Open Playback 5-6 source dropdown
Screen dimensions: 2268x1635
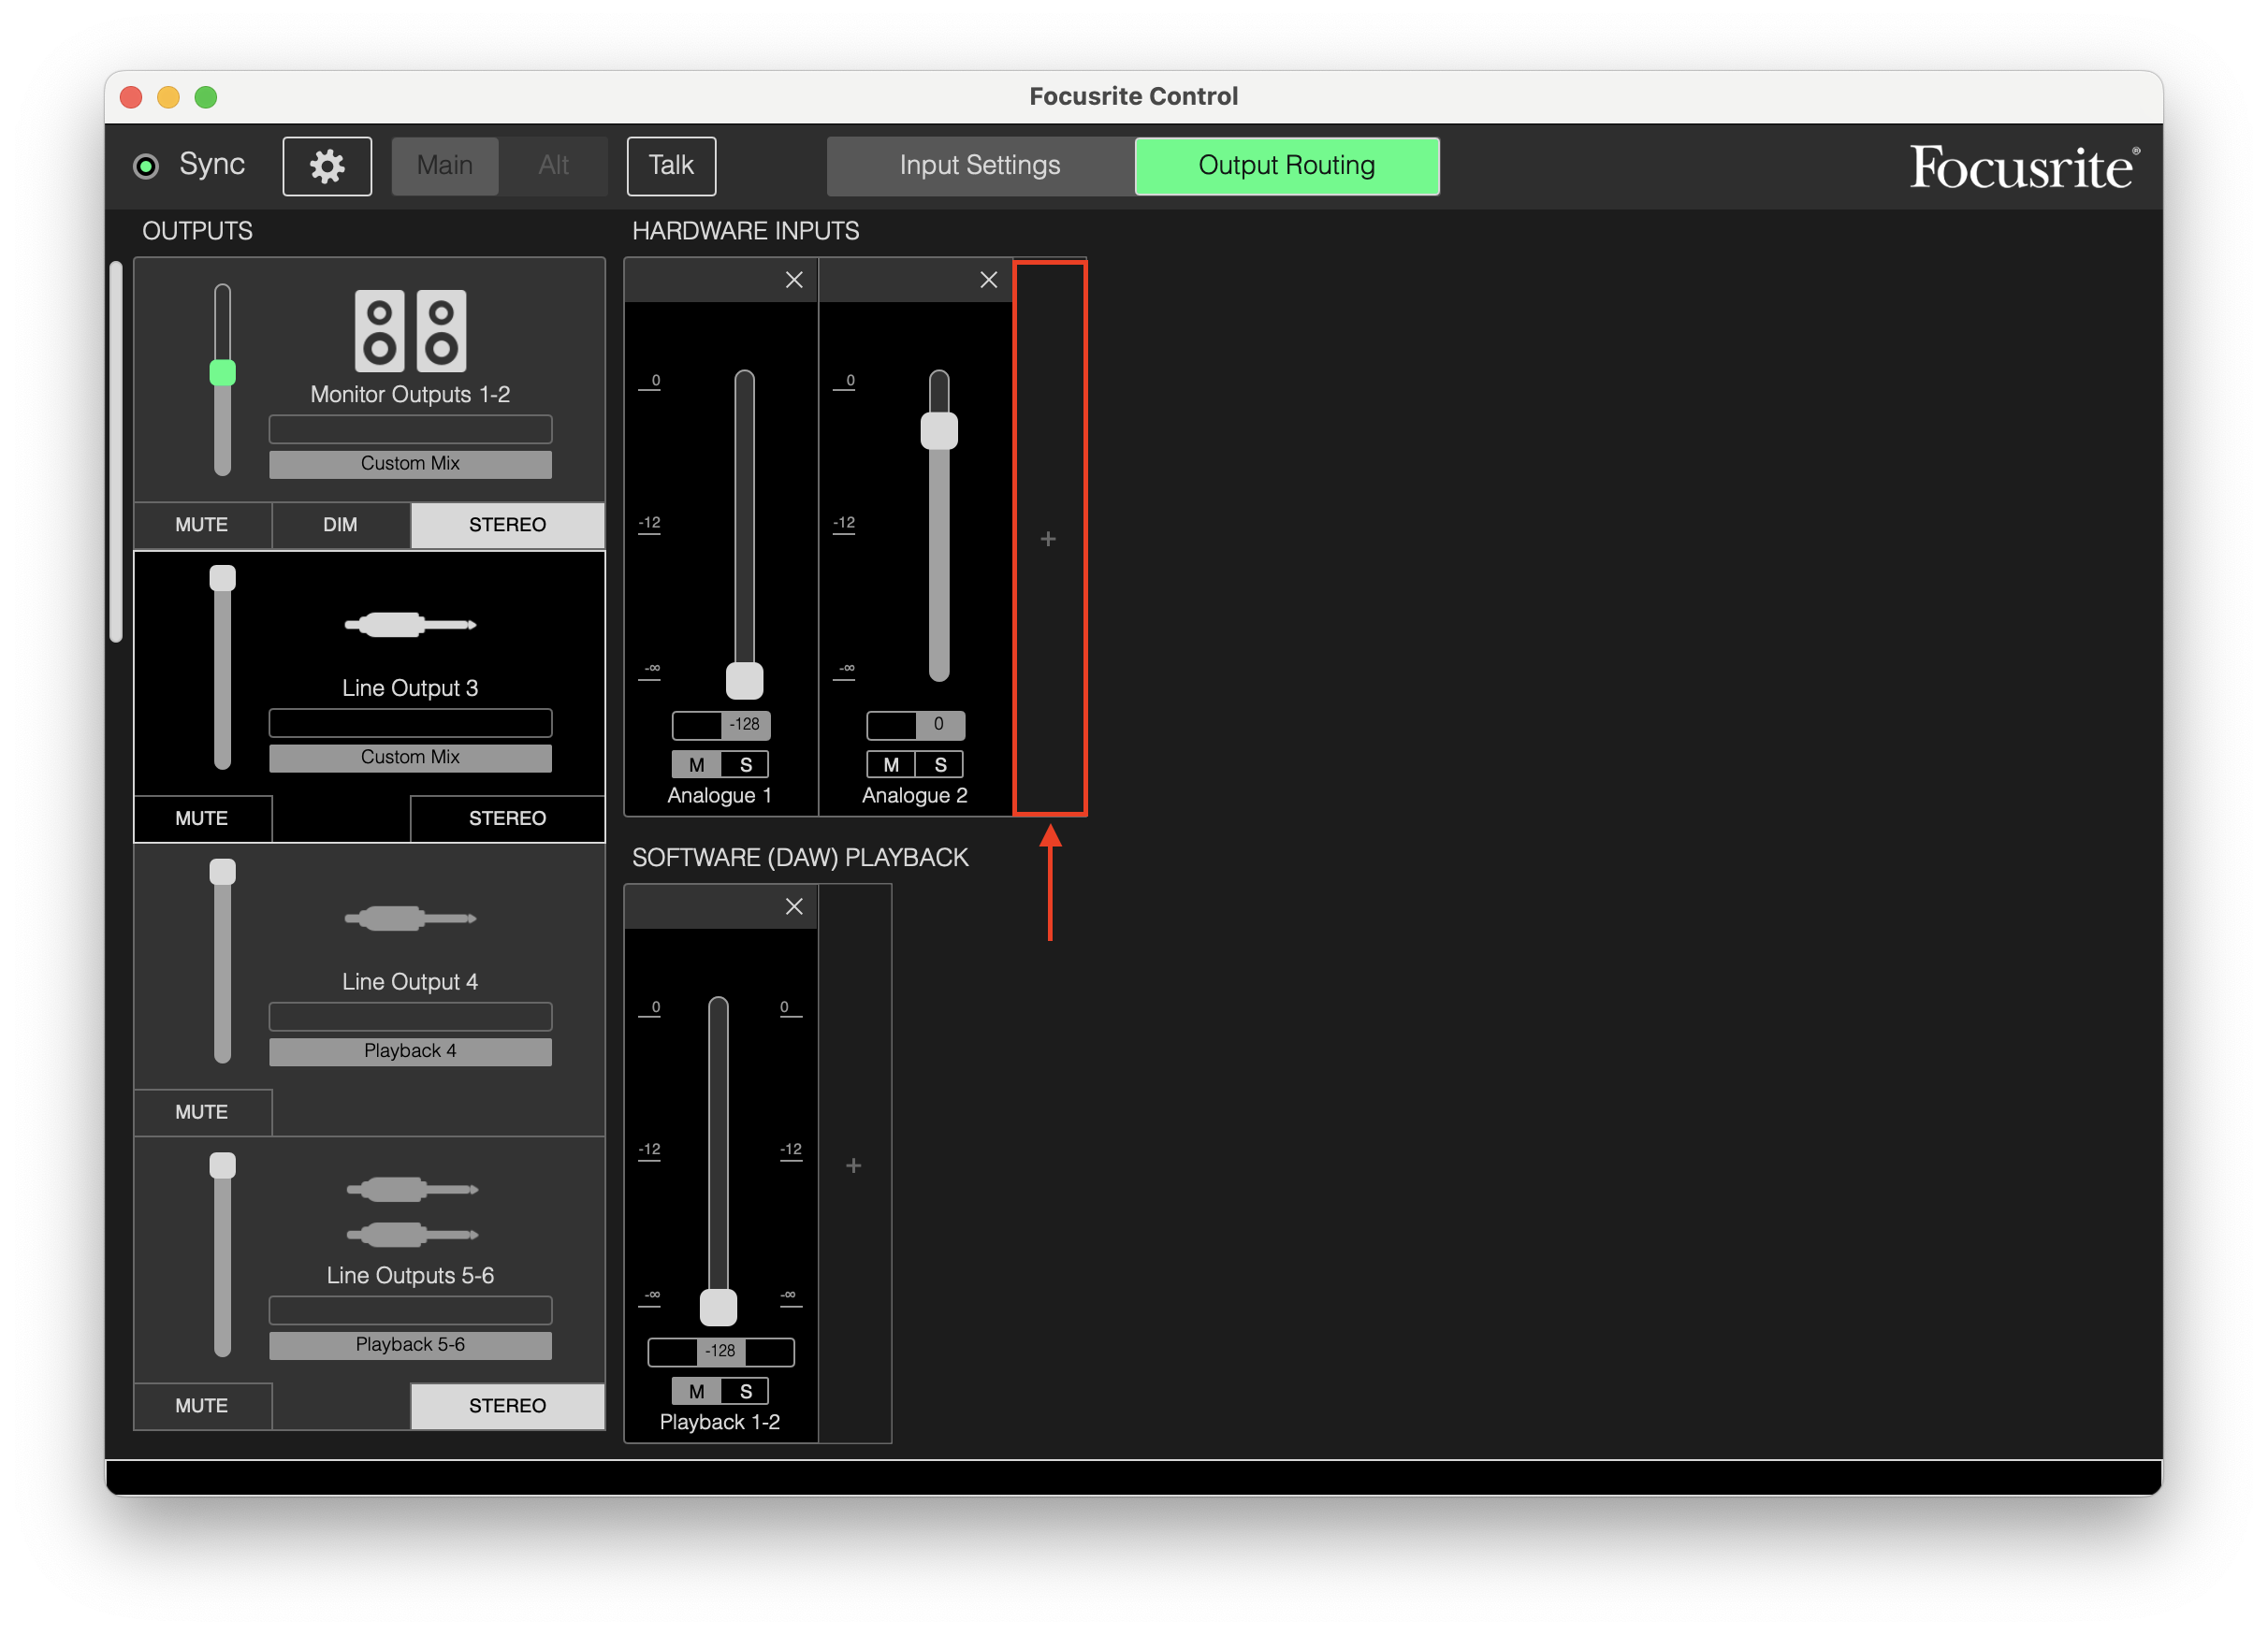410,1345
